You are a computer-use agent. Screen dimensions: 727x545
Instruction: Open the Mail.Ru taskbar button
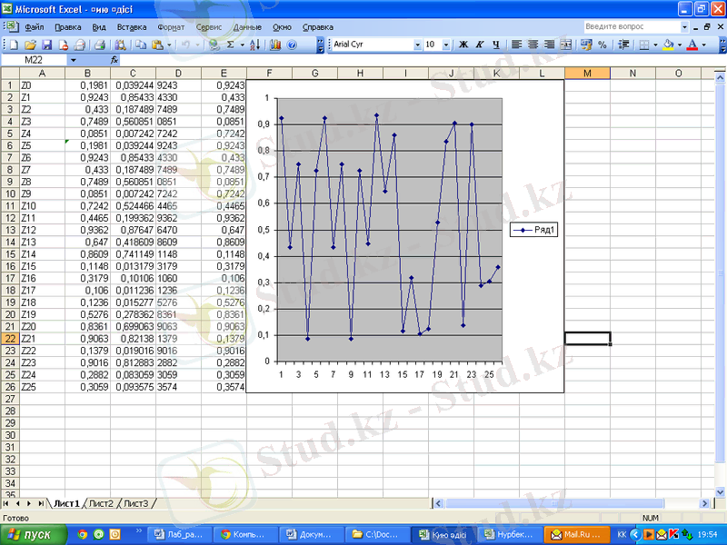(x=576, y=534)
